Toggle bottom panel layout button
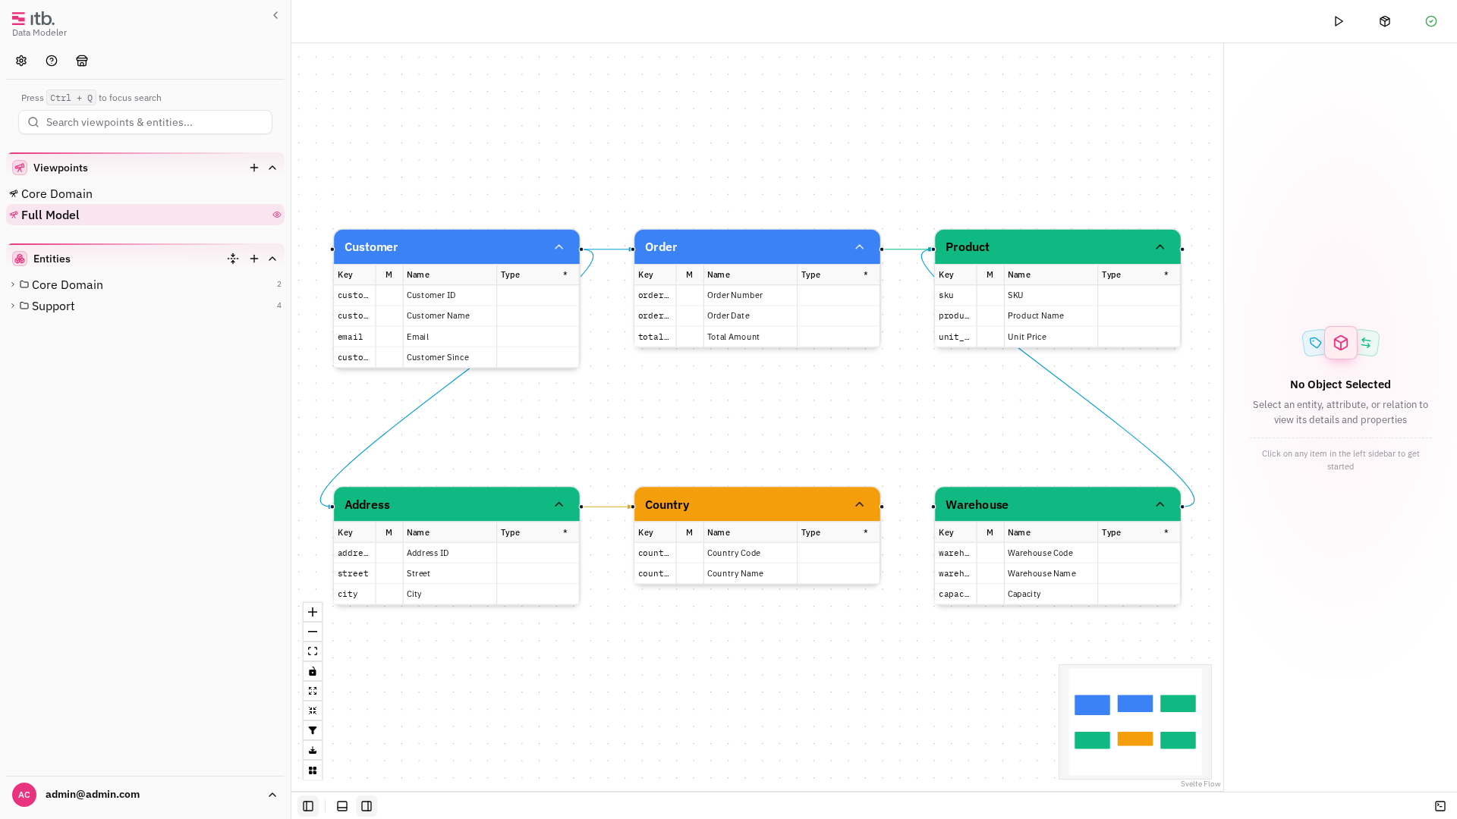Image resolution: width=1457 pixels, height=819 pixels. [342, 806]
